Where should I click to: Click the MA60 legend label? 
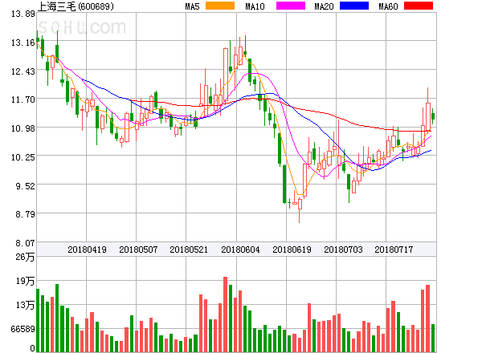coord(388,6)
